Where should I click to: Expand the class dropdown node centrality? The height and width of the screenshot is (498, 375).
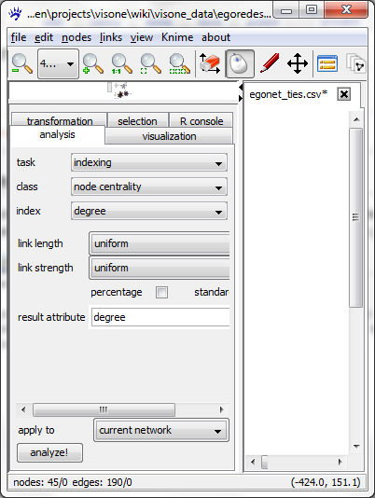(149, 187)
